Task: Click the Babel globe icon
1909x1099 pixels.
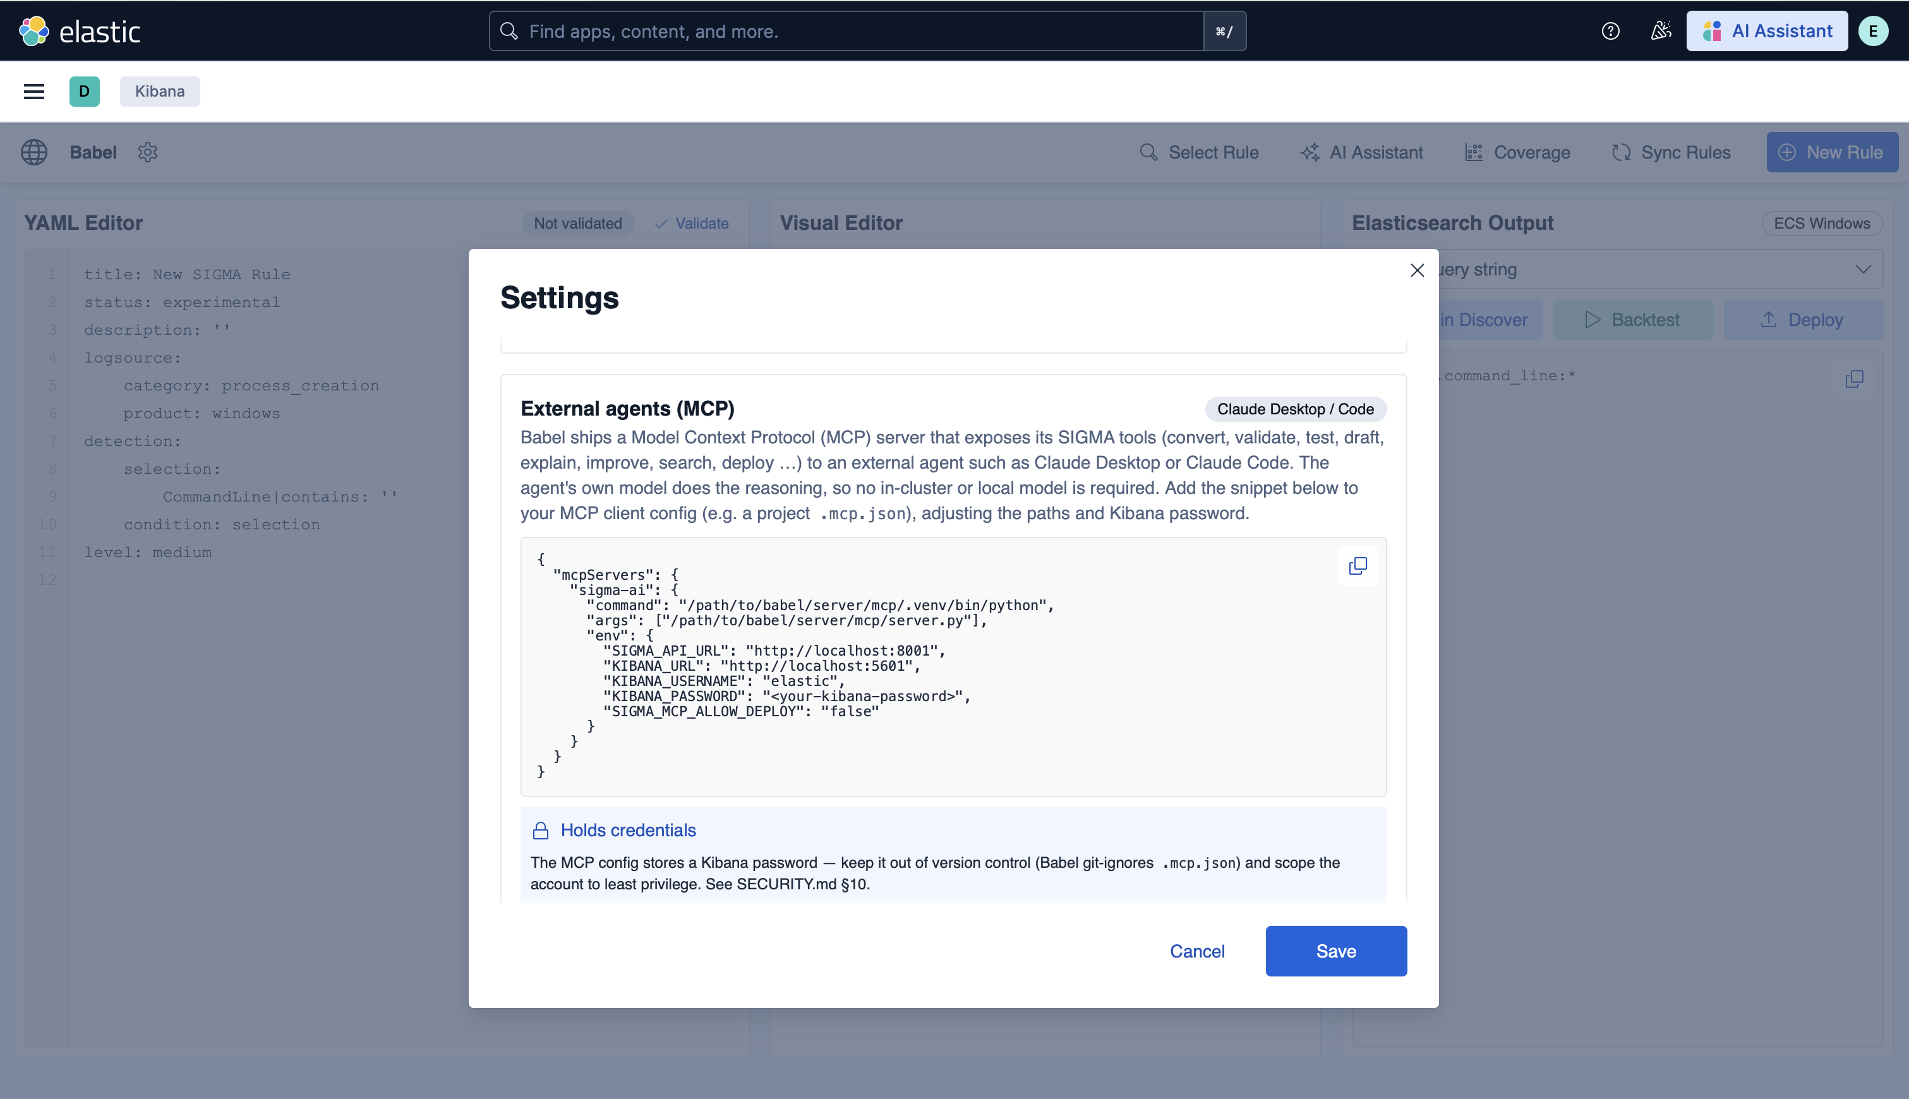Action: [x=34, y=152]
